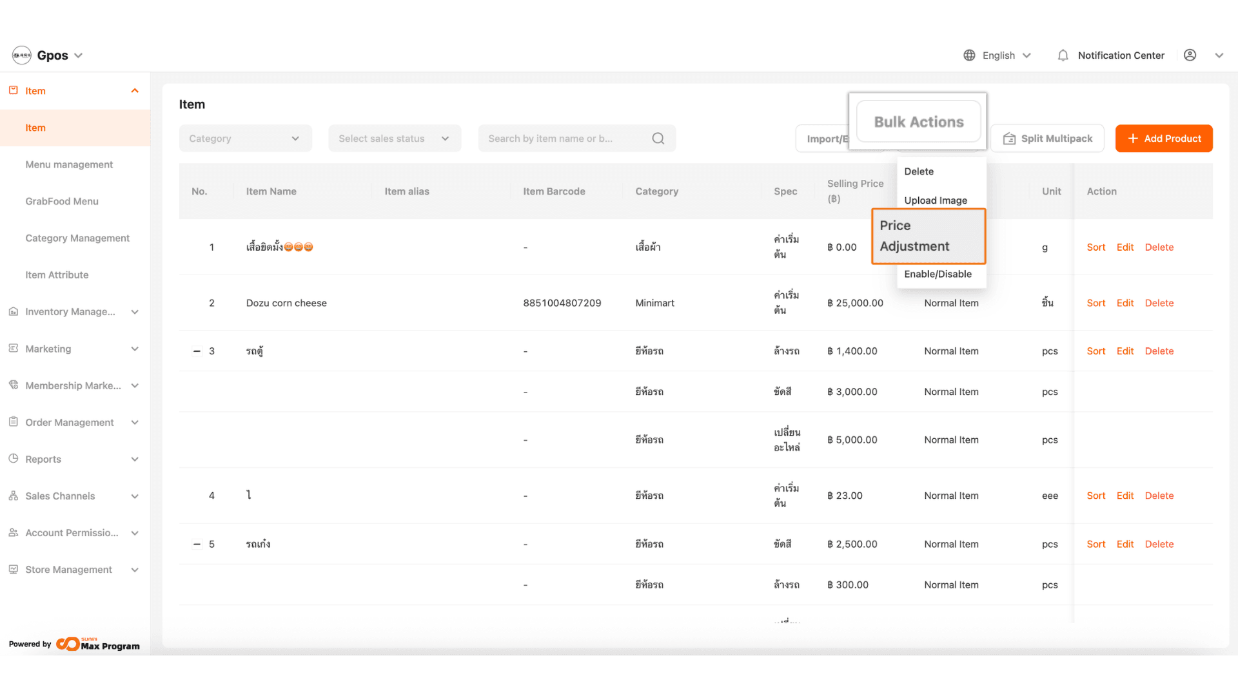Click the globe language icon
The width and height of the screenshot is (1238, 696).
[x=969, y=55]
